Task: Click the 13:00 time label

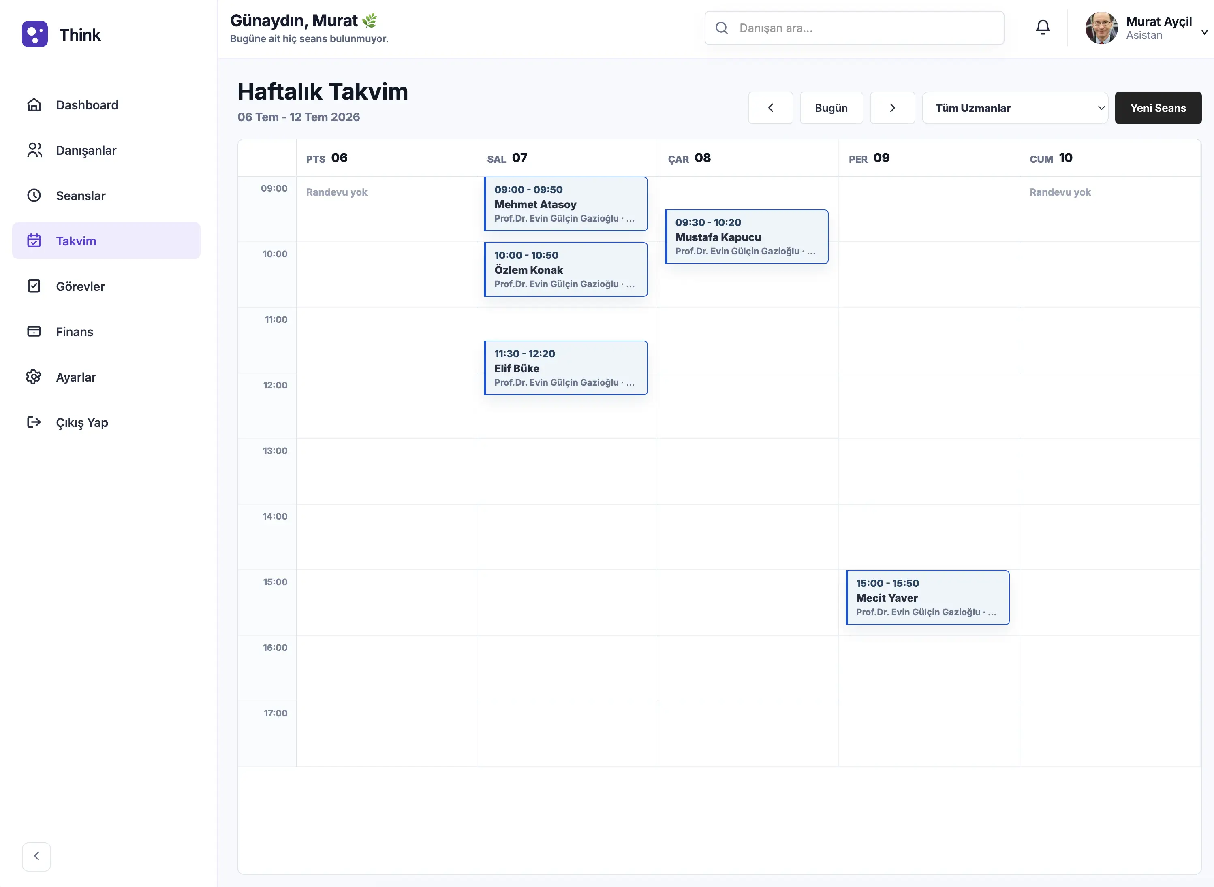Action: click(275, 451)
